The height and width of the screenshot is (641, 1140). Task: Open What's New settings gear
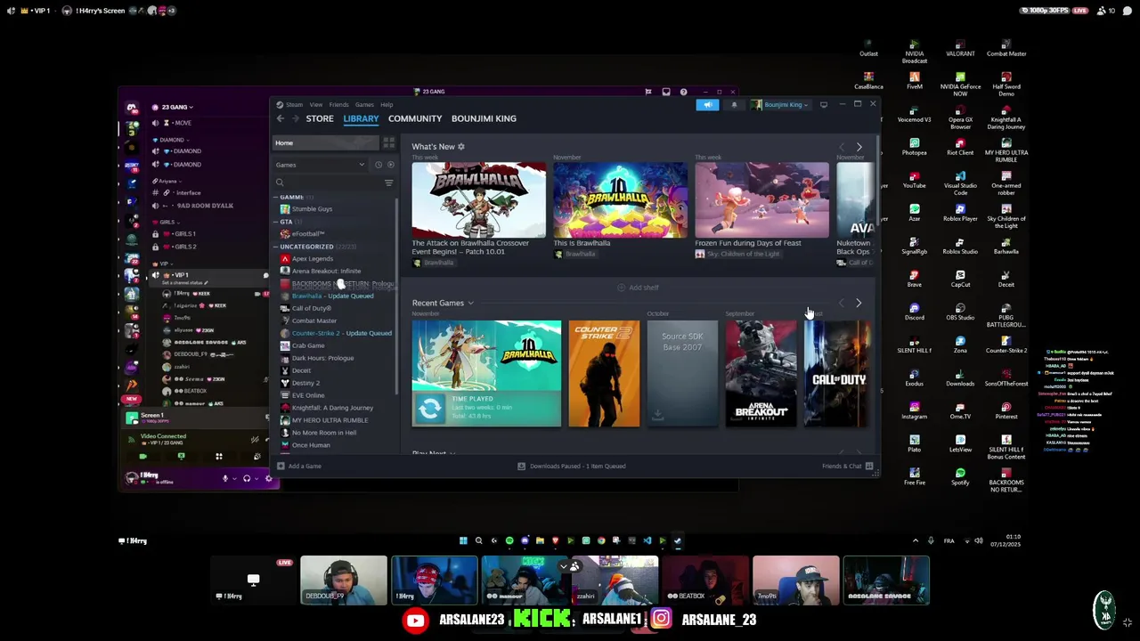pos(460,147)
